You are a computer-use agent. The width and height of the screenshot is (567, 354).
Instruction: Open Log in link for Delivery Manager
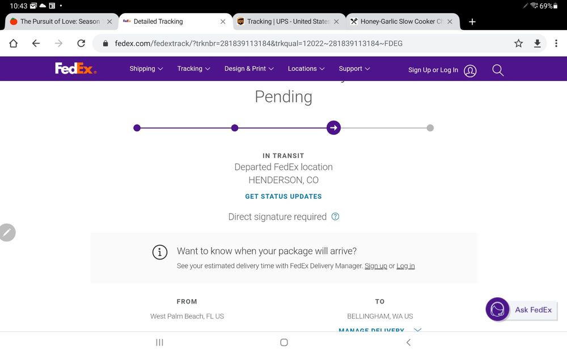[405, 266]
